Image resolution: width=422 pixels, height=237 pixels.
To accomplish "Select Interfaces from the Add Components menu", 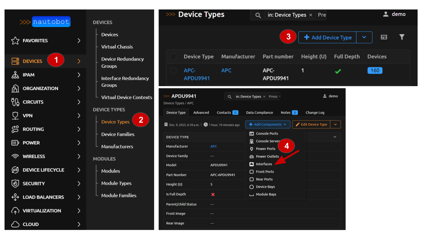I will point(264,164).
